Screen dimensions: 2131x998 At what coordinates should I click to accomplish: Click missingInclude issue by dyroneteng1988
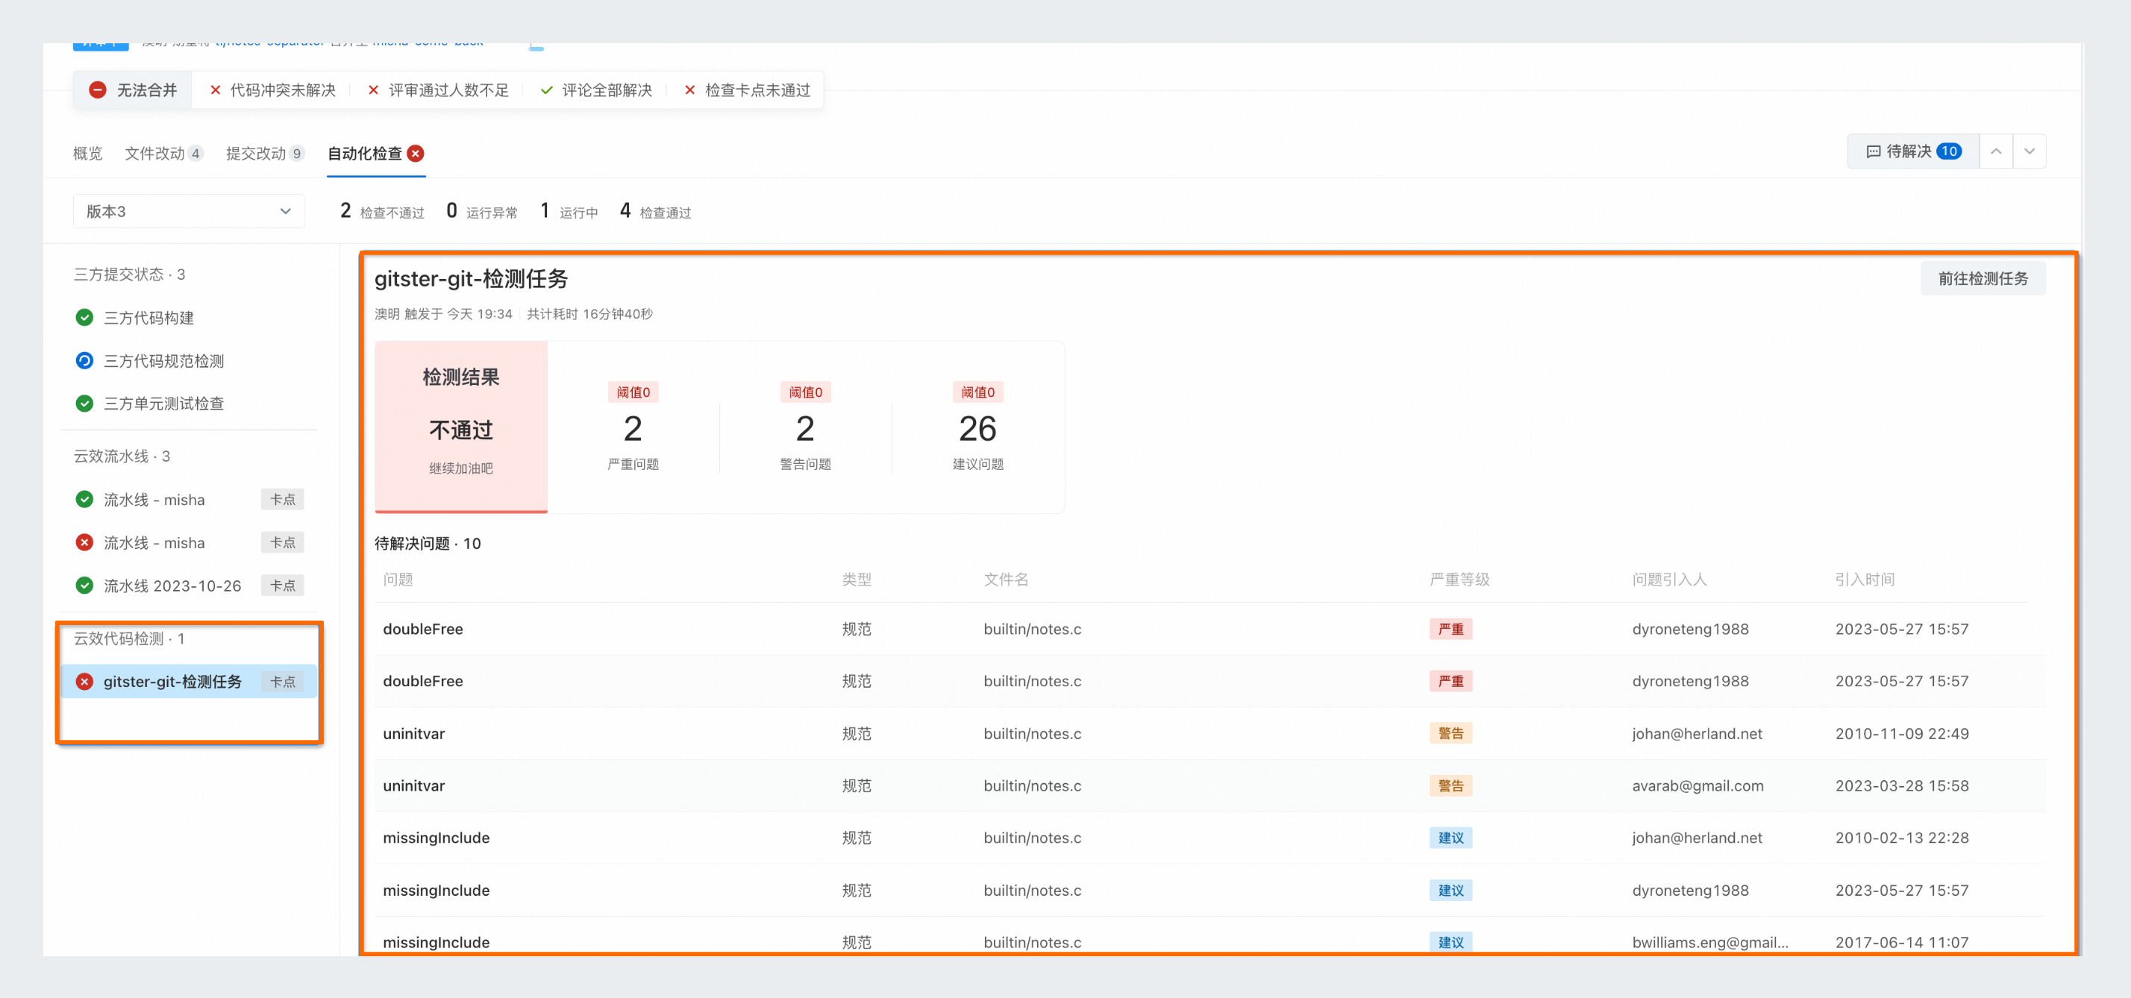point(1210,891)
